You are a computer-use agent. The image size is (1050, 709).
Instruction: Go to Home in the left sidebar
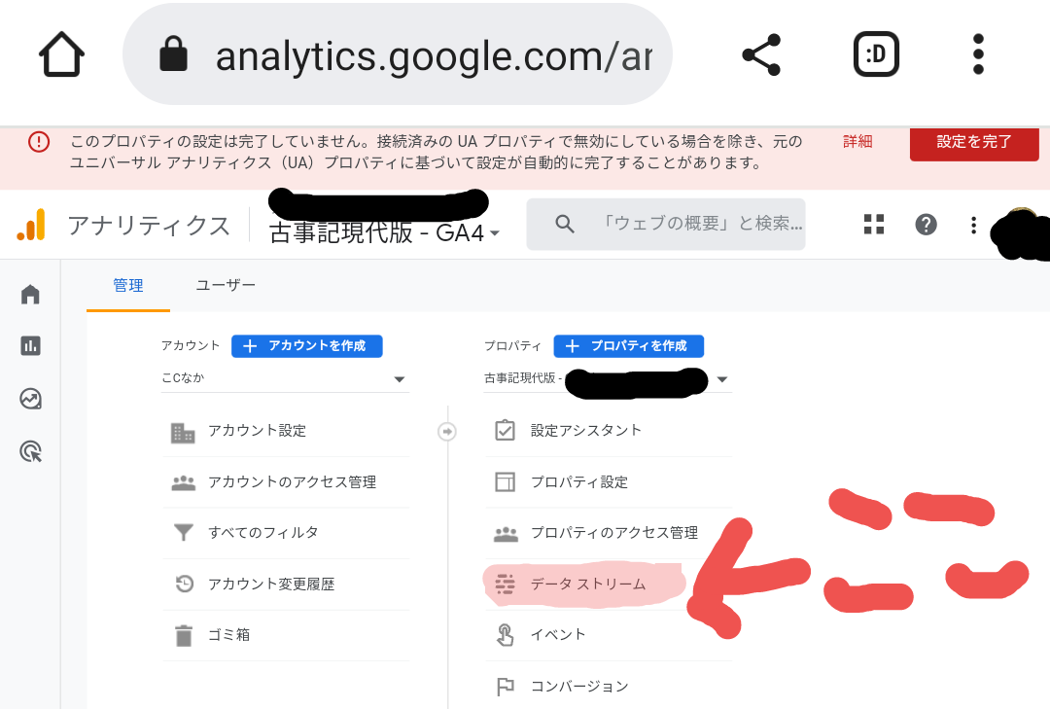(30, 294)
